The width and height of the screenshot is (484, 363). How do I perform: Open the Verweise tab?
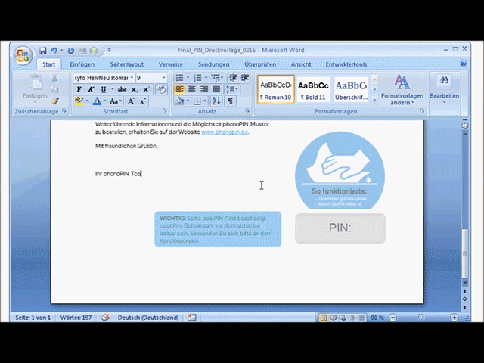click(171, 64)
